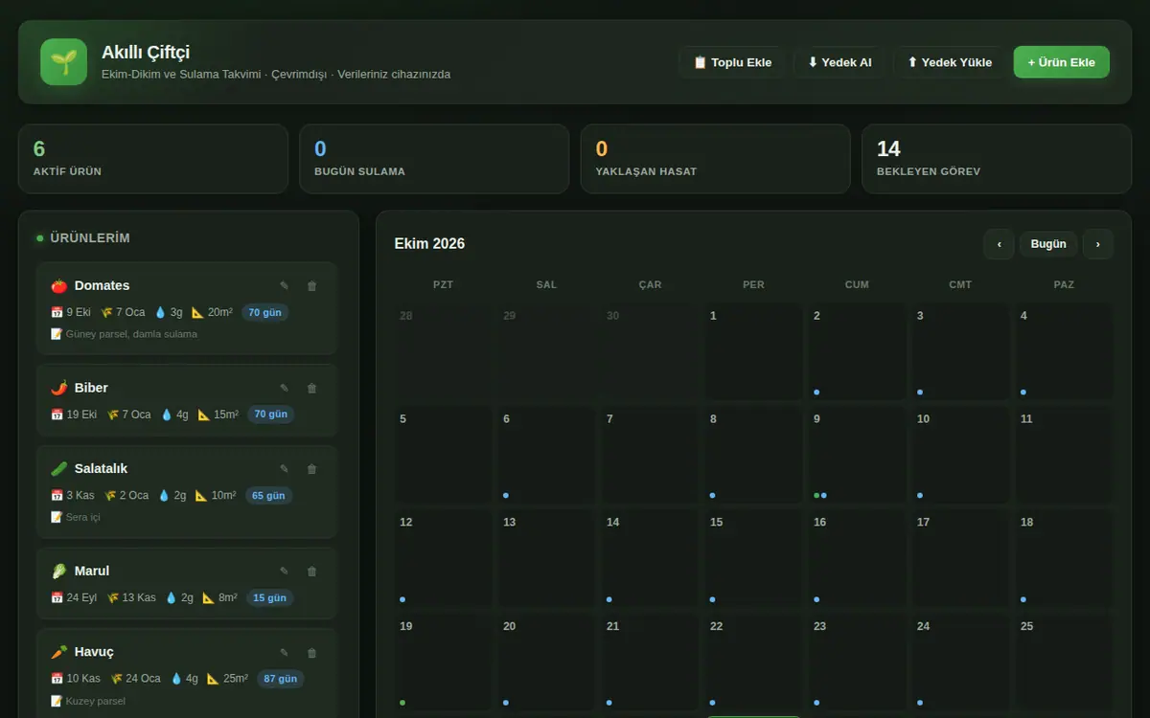Screen dimensions: 1150x718
Task: Open the Bekleyen Görev stat card
Action: click(x=997, y=159)
